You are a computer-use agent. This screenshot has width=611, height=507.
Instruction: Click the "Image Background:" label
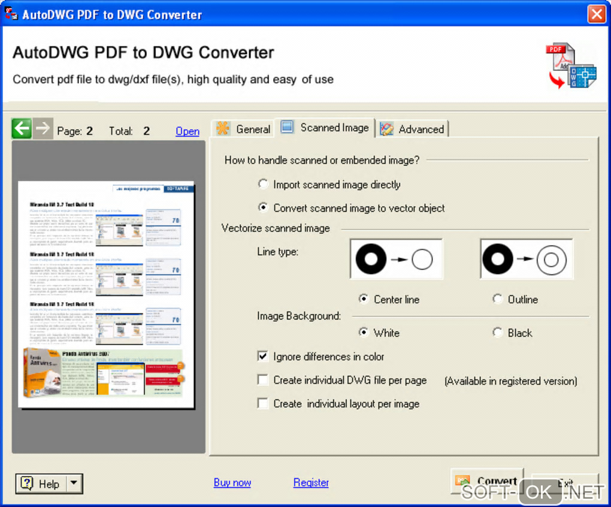point(299,316)
